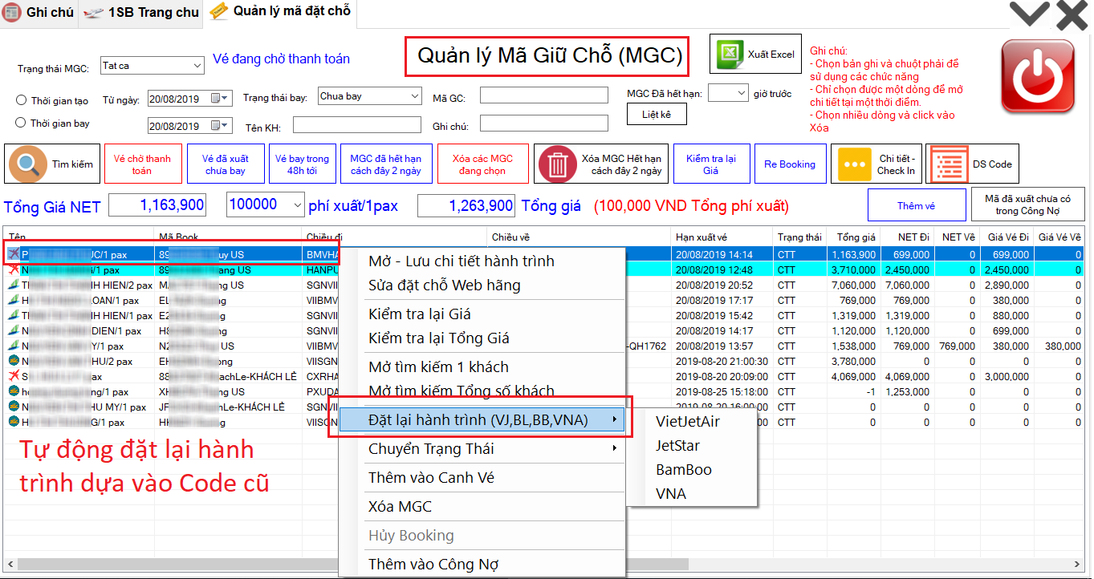
Task: Click the red trash bin icon
Action: pos(557,164)
